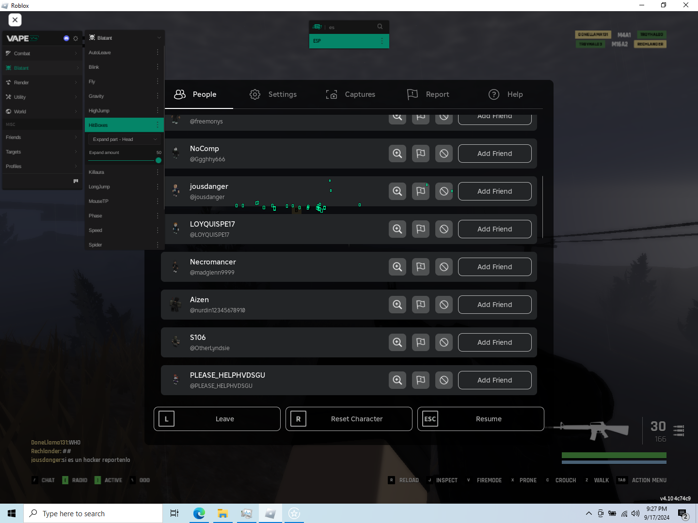Toggle the Speed module
The width and height of the screenshot is (698, 523).
click(124, 230)
